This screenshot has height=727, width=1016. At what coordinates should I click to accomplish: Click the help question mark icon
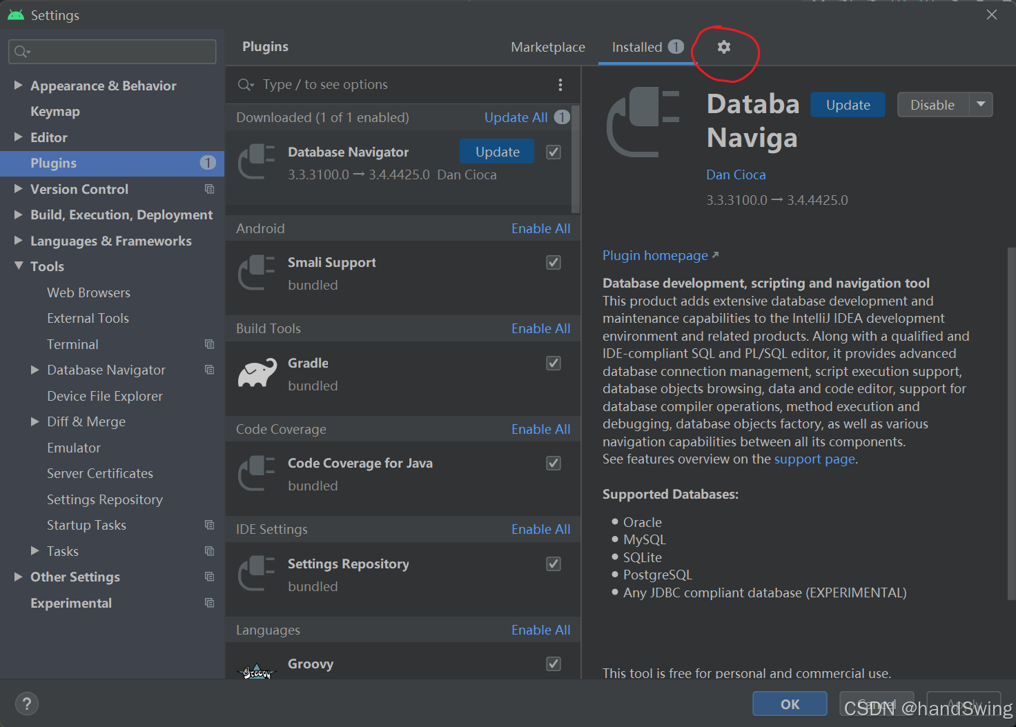click(x=27, y=704)
